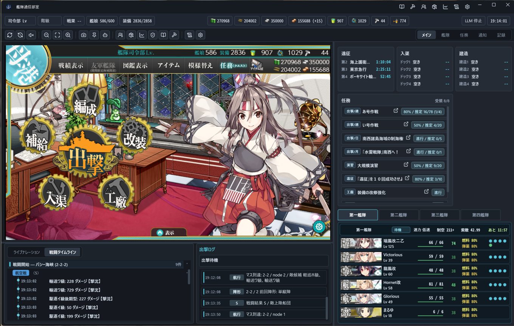Screen dimensions: 514x326
Task: Open settings gear in the title bar
Action: pos(467,6)
